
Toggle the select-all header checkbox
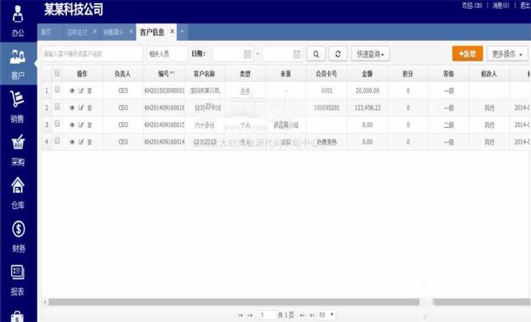pyautogui.click(x=57, y=73)
